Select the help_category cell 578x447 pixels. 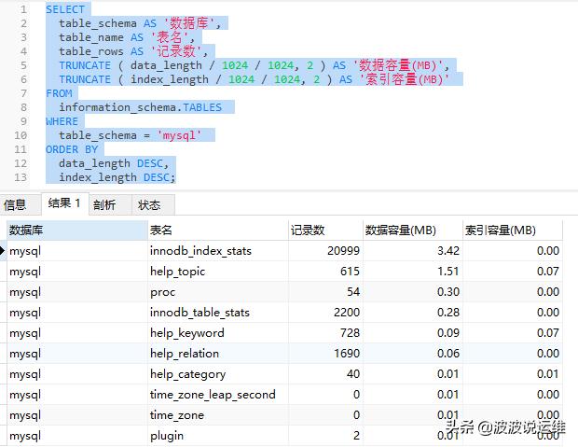click(x=218, y=374)
